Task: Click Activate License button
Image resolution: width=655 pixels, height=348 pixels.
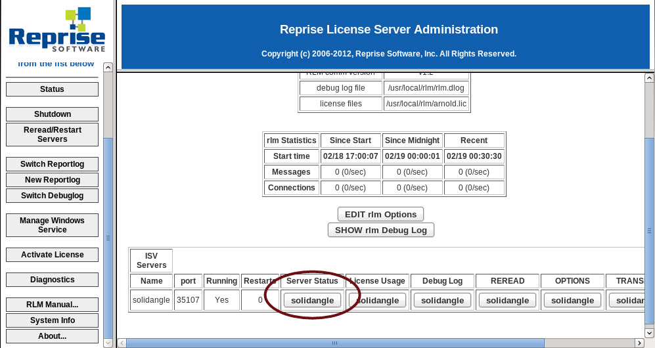Action: (x=53, y=255)
